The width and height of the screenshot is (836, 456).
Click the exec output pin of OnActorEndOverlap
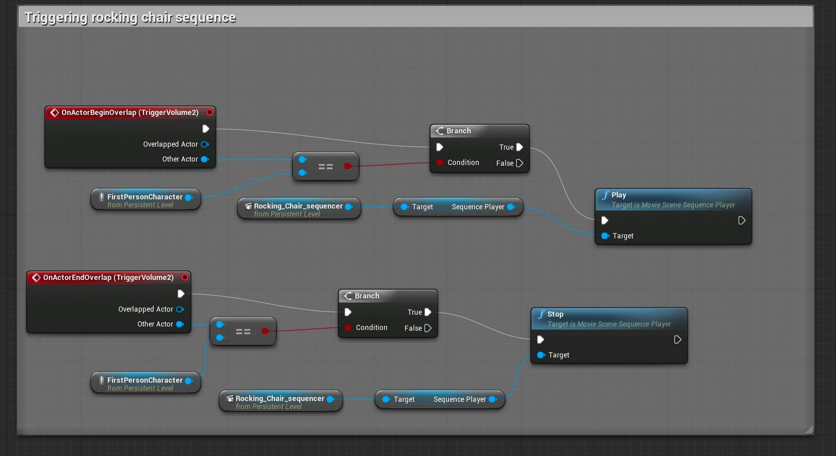pos(181,294)
